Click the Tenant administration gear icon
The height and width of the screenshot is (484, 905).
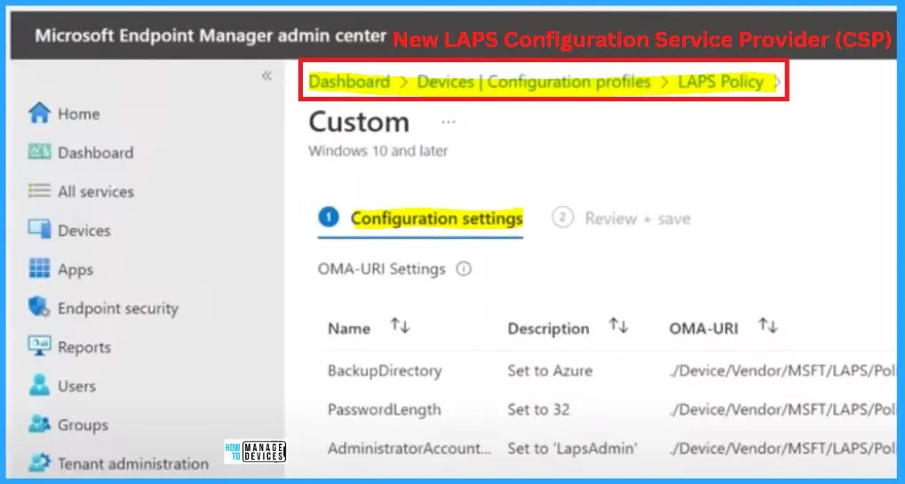(39, 464)
